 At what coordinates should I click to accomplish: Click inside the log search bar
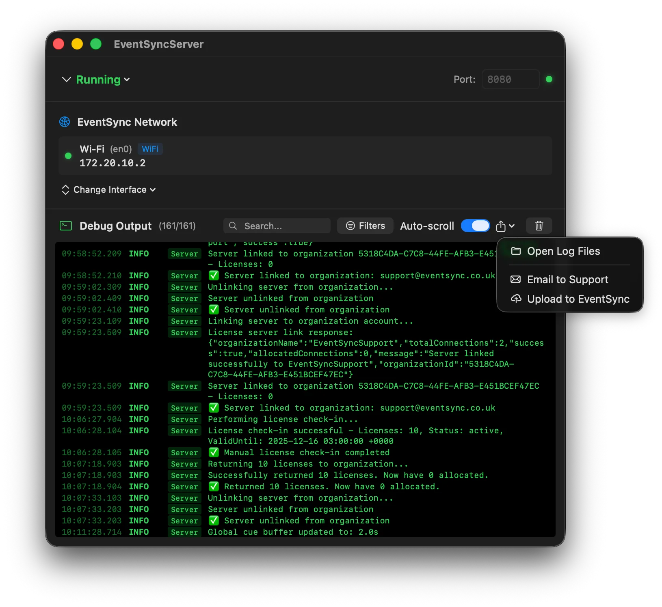point(280,226)
